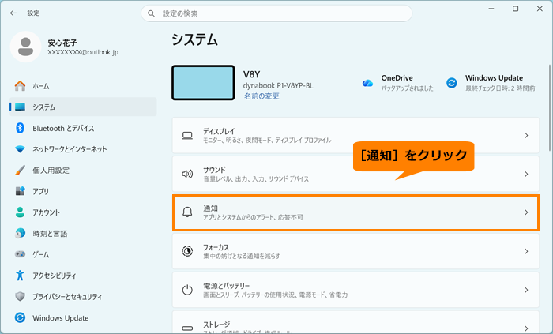Open the 電源とバッテリー settings label
Screen dimensions: 553x334
coord(227,286)
